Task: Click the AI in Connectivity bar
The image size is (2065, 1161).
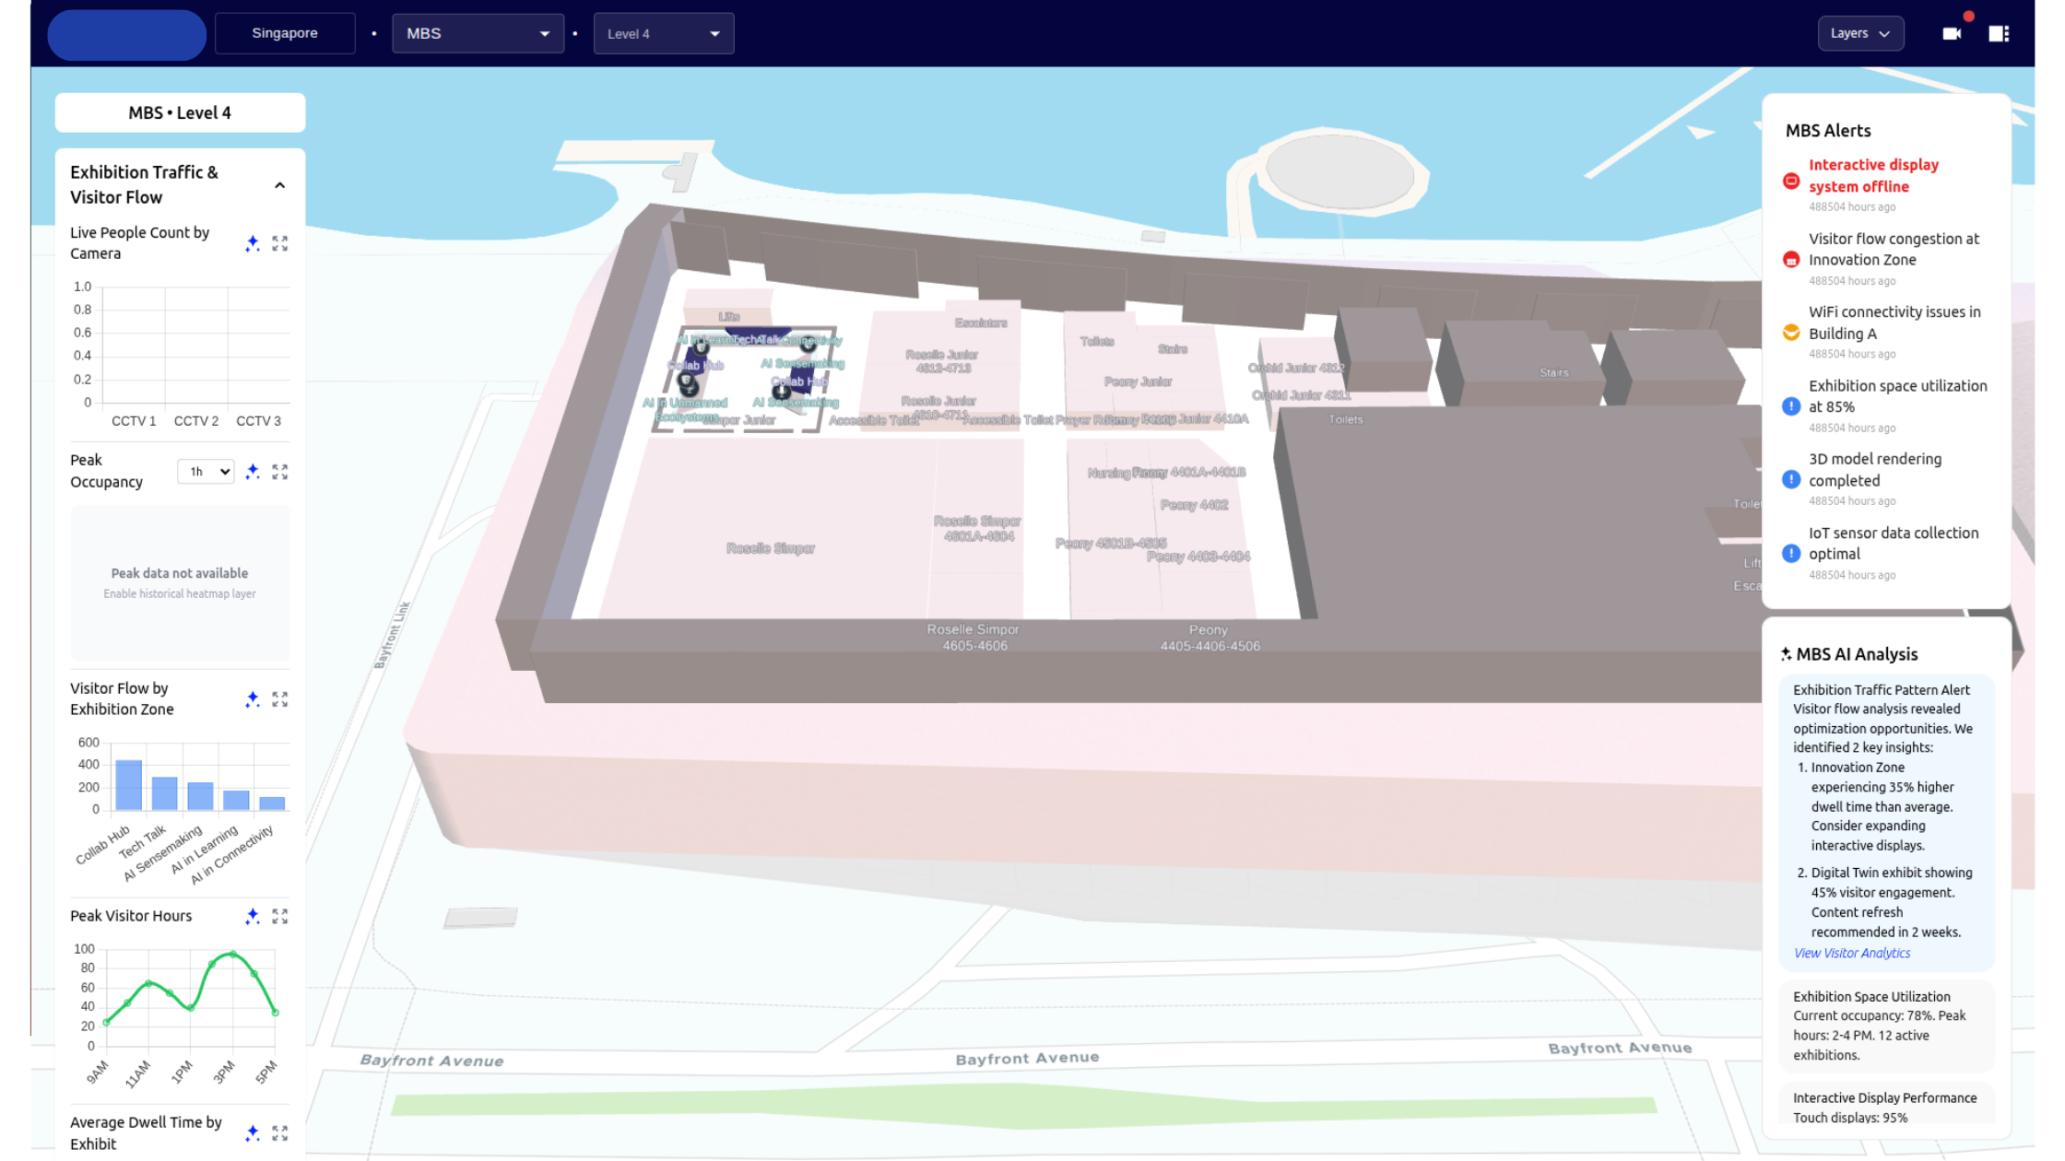Action: coord(272,803)
